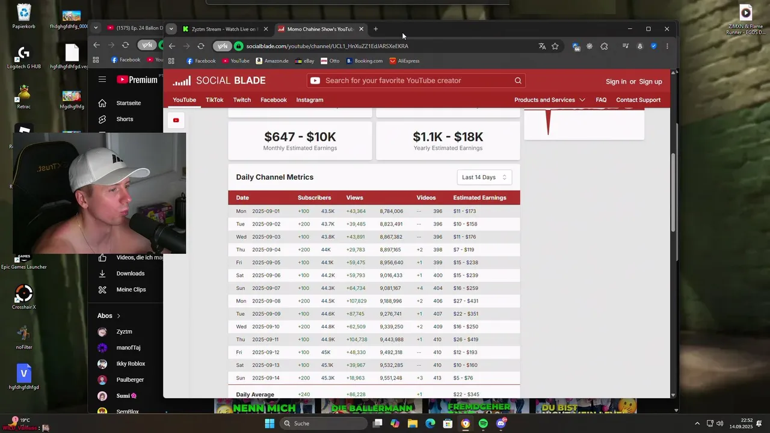Select the Twitch platform tab
This screenshot has height=433, width=770.
point(242,100)
